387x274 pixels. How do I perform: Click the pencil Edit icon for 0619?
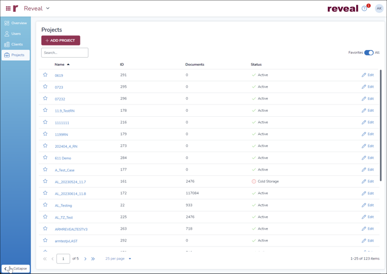pyautogui.click(x=364, y=75)
